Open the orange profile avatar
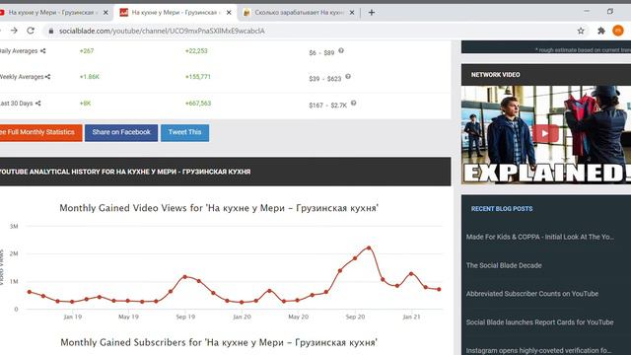This screenshot has height=355, width=631. 618,31
